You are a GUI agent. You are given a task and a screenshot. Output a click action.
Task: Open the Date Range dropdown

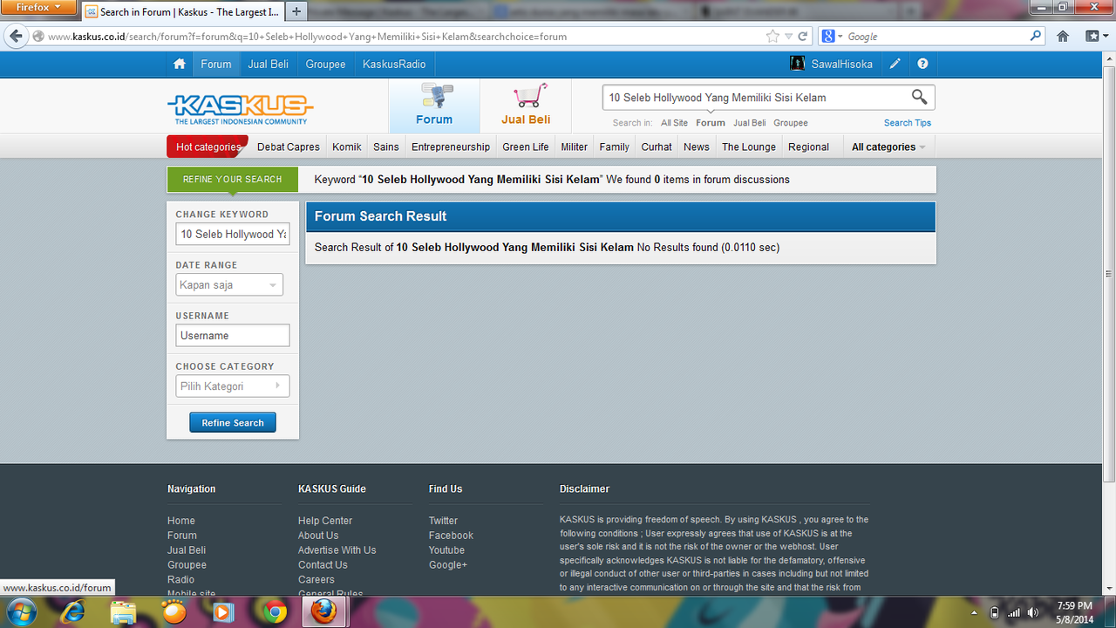point(229,285)
